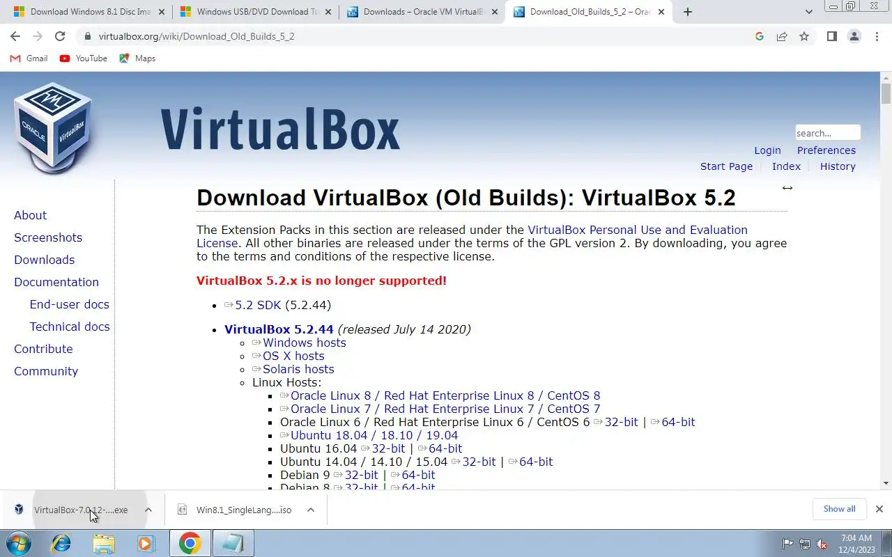
Task: Click the page vertical scrollbar thumb
Action: click(x=886, y=93)
